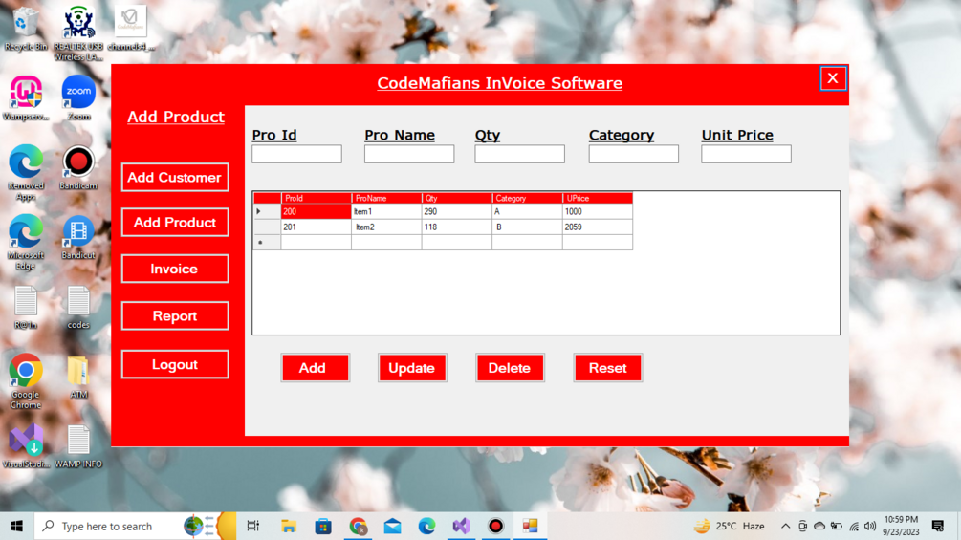
Task: Reset the product form fields
Action: click(608, 368)
